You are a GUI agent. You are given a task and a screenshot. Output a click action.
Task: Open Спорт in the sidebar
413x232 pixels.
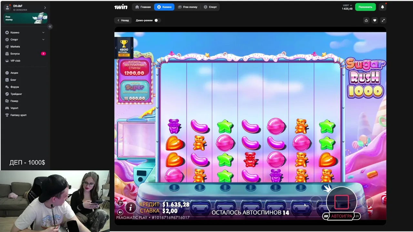coord(14,40)
